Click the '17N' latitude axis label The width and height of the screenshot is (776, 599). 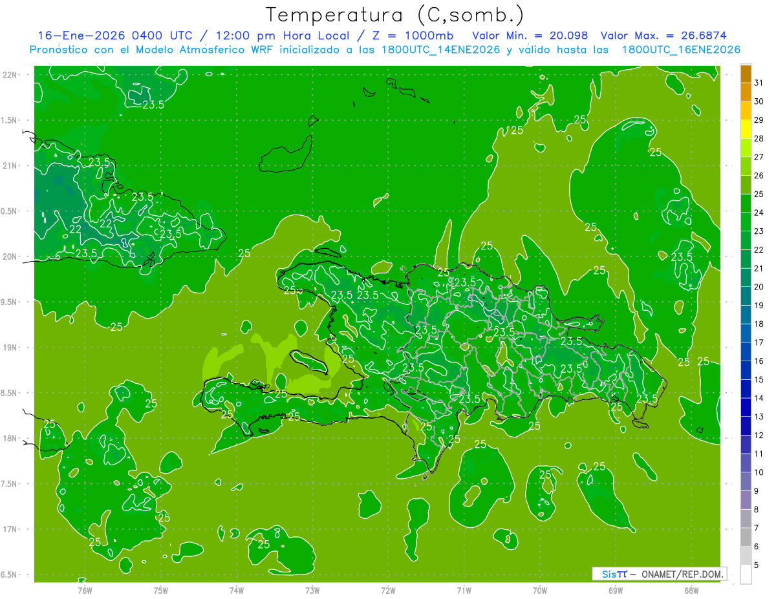click(10, 529)
